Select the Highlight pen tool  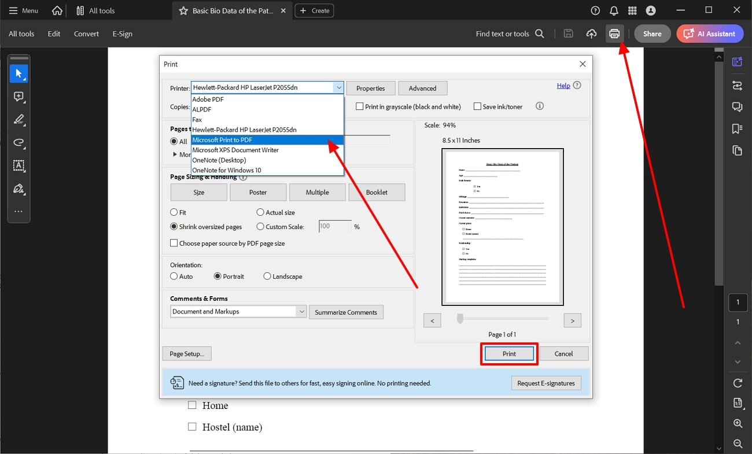[x=19, y=120]
